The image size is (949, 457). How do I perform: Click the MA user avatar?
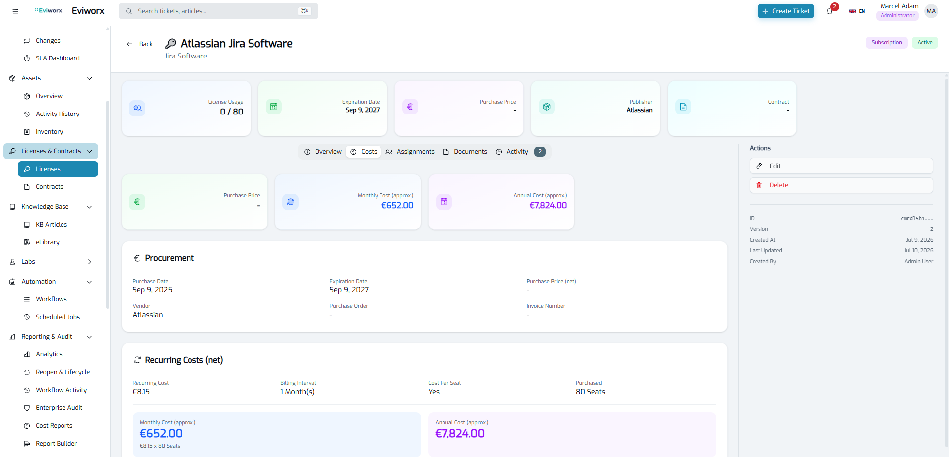tap(931, 11)
